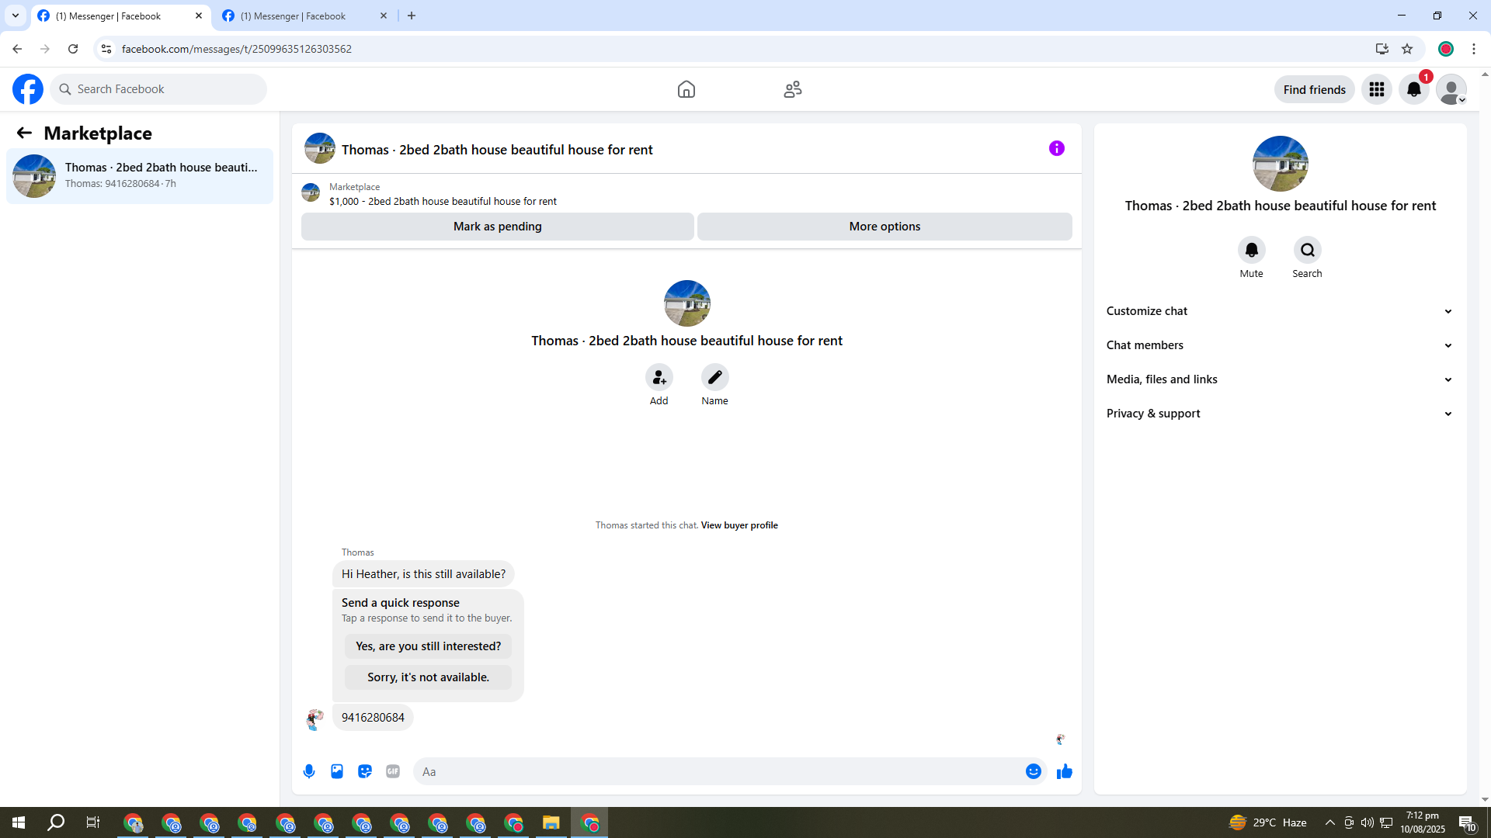Edit chat name with pencil icon
The width and height of the screenshot is (1491, 838).
click(714, 377)
